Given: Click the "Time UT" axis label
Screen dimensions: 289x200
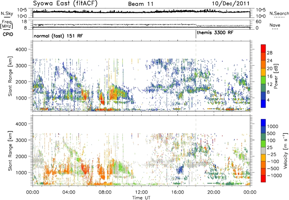Looking at the screenshot, I should coord(141,198).
